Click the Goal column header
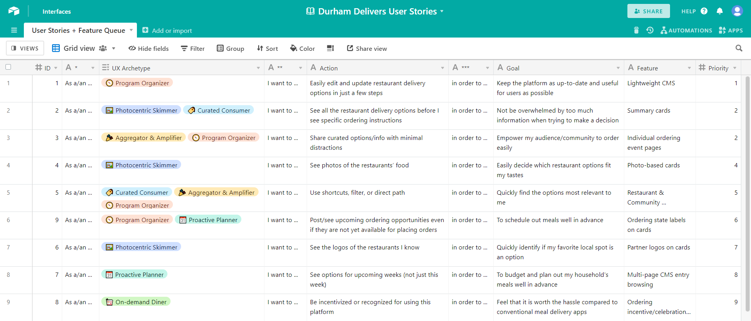Viewport: 751px width, 321px height. click(559, 68)
